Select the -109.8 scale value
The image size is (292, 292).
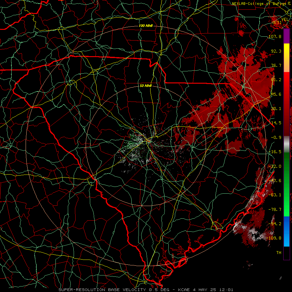pos(274,238)
